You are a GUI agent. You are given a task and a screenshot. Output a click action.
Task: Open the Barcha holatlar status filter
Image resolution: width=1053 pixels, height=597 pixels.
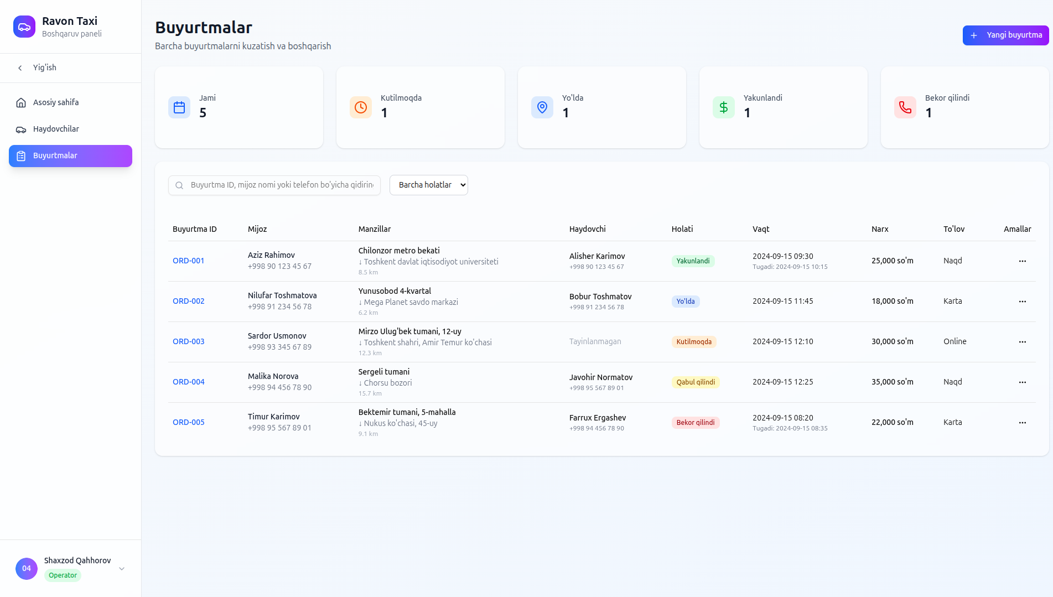pyautogui.click(x=428, y=185)
